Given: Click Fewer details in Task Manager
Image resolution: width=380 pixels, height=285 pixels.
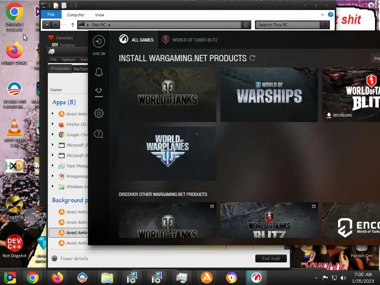Looking at the screenshot, I should pyautogui.click(x=70, y=259).
